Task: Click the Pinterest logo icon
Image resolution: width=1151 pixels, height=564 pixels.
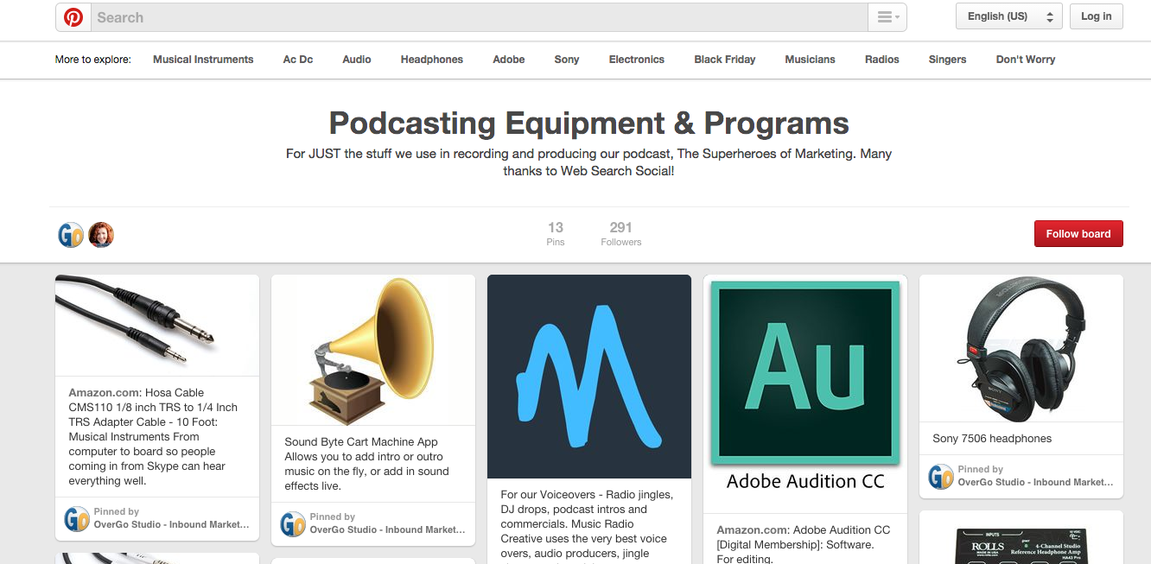Action: tap(72, 16)
